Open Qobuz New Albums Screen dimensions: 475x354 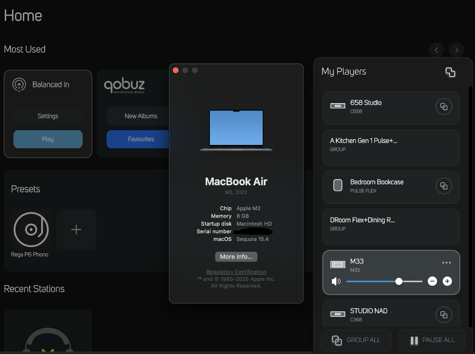[x=141, y=116]
